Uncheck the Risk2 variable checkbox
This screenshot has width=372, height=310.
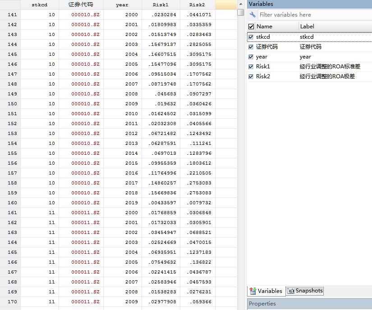(x=251, y=76)
